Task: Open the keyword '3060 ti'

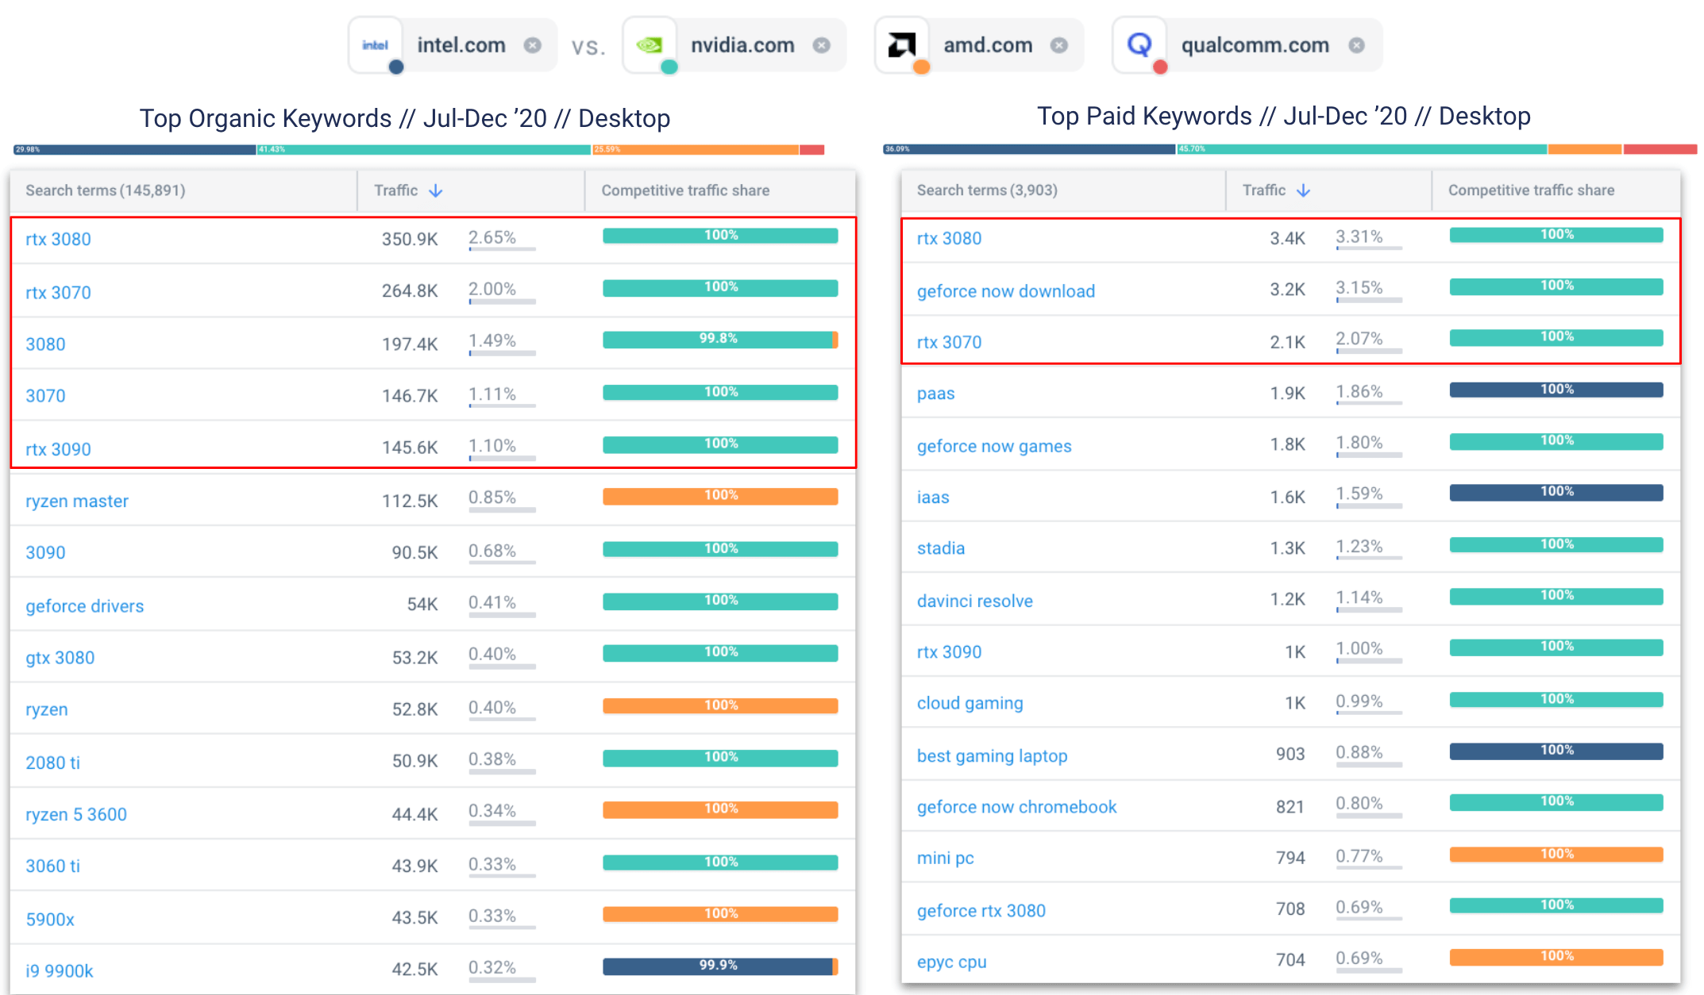Action: 52,866
